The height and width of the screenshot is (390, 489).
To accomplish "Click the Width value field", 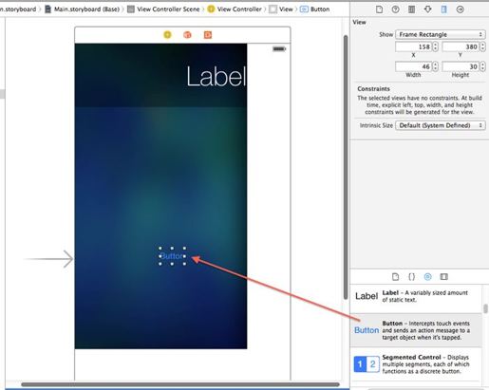I will tap(413, 66).
